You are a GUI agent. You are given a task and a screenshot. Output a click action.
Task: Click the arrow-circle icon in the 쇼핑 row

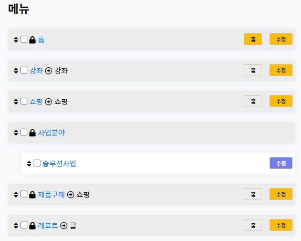point(48,102)
